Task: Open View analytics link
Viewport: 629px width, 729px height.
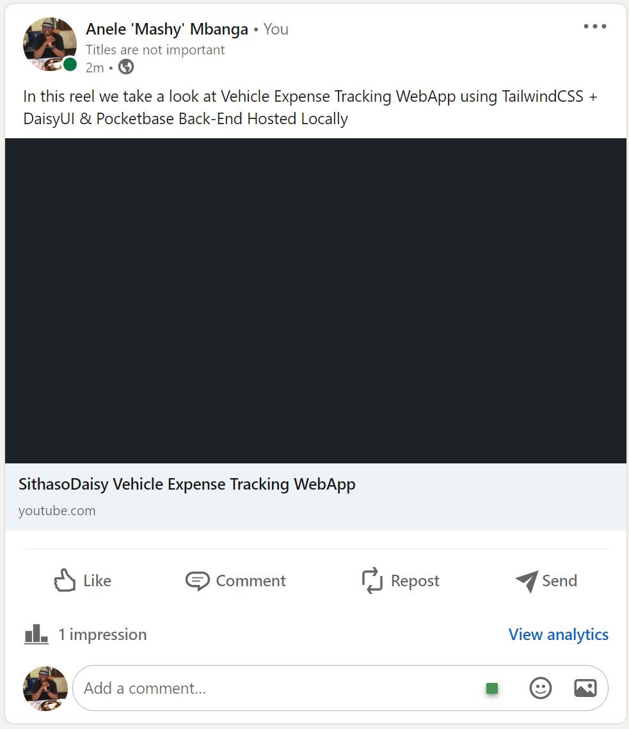Action: (x=558, y=634)
